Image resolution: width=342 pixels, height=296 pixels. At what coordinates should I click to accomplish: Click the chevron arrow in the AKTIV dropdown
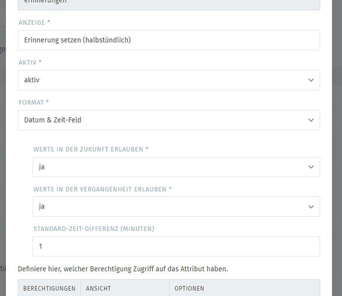tap(311, 80)
